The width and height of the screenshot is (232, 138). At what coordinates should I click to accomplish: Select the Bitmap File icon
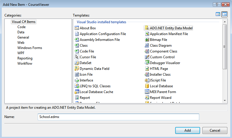tap(147, 40)
